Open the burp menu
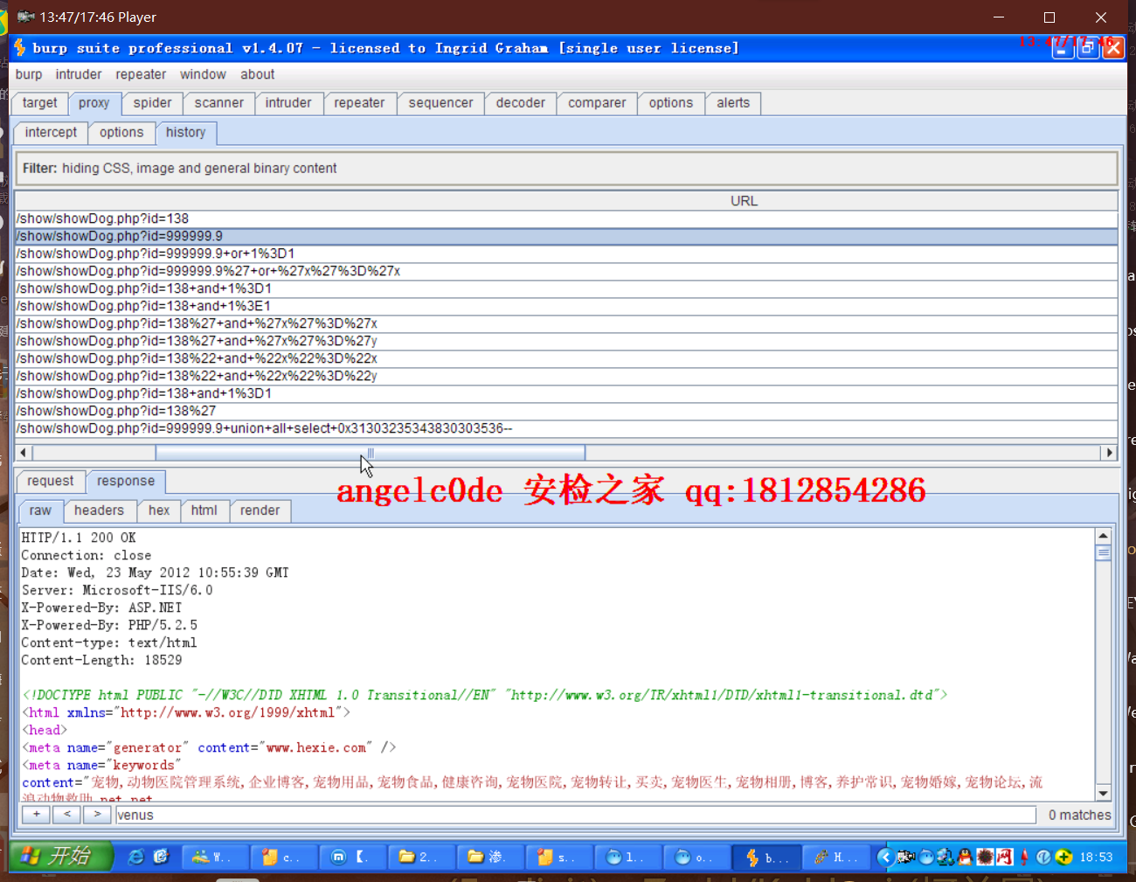1136x882 pixels. pyautogui.click(x=29, y=74)
